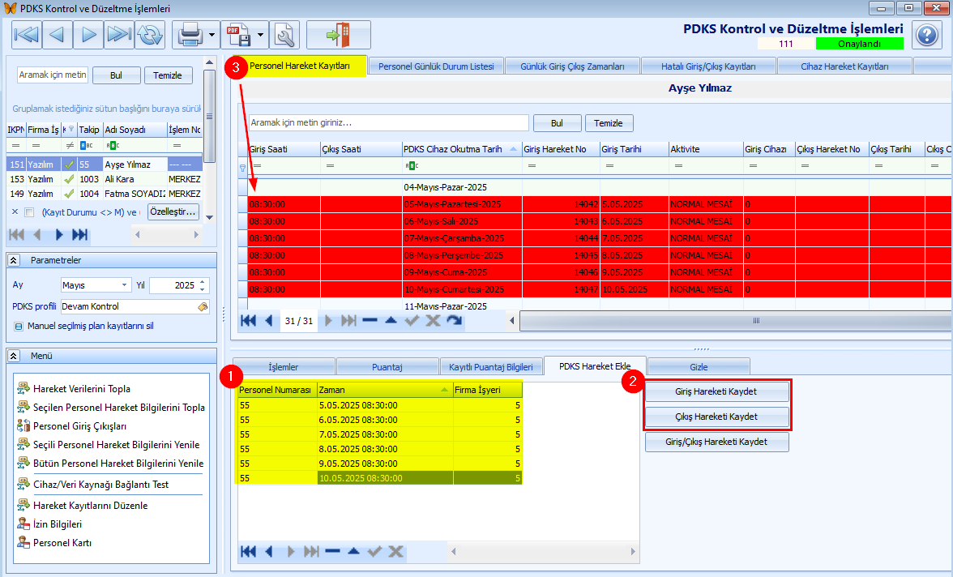Toggle the Kayıt Durumu filter checkbox
The width and height of the screenshot is (953, 577).
tap(29, 212)
